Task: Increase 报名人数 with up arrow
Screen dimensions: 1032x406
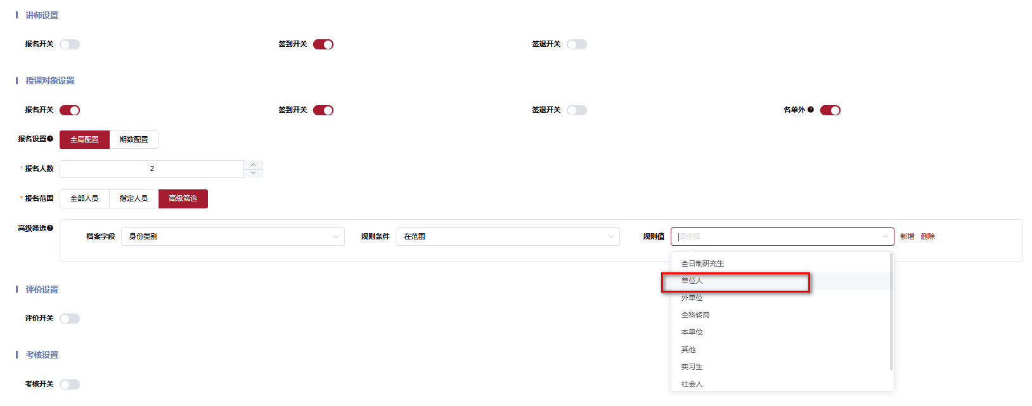Action: coord(253,165)
